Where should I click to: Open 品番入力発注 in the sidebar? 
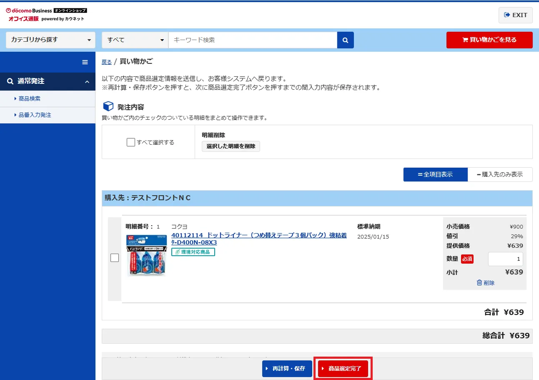pyautogui.click(x=35, y=115)
